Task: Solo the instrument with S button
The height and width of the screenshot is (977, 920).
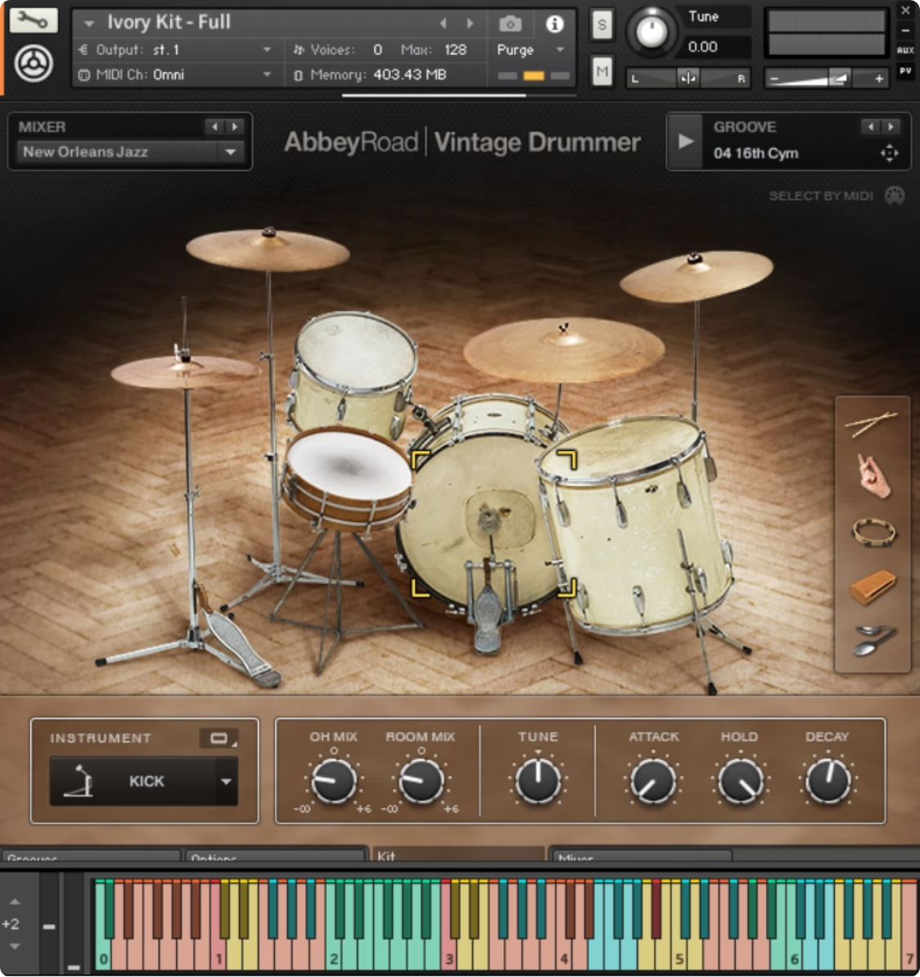Action: [602, 25]
